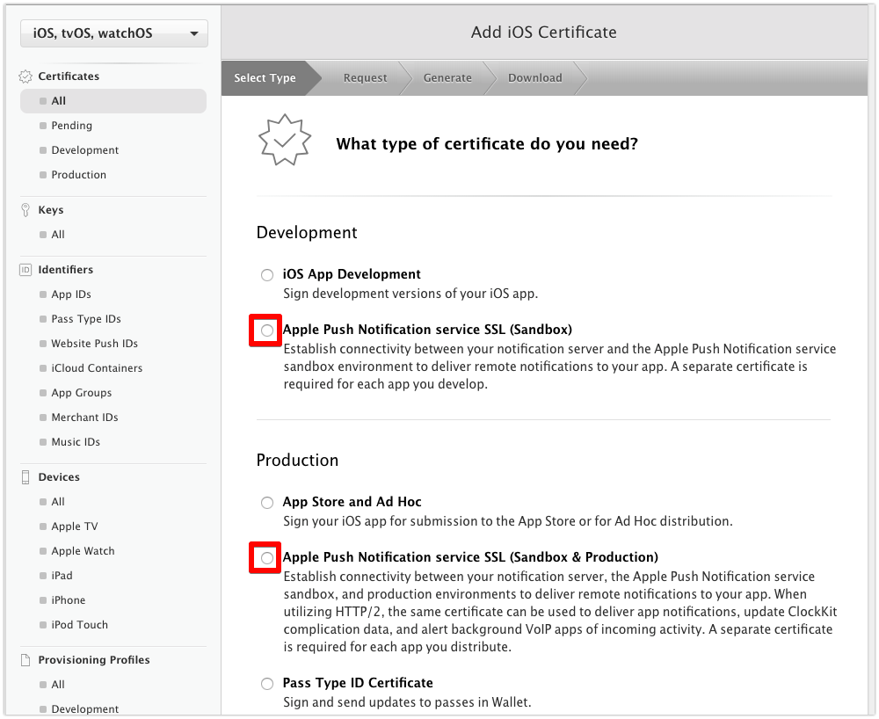The image size is (879, 719).
Task: Go to the Request step
Action: (x=365, y=78)
